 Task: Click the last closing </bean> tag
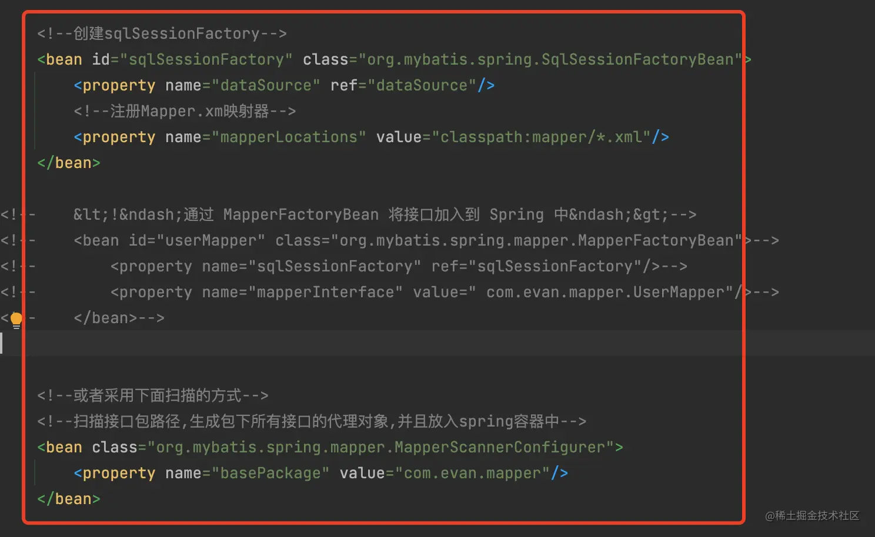[x=69, y=499]
